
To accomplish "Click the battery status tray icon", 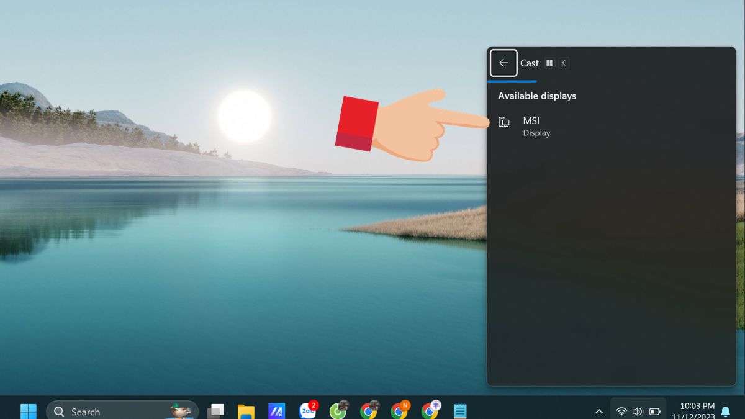I will coord(654,412).
